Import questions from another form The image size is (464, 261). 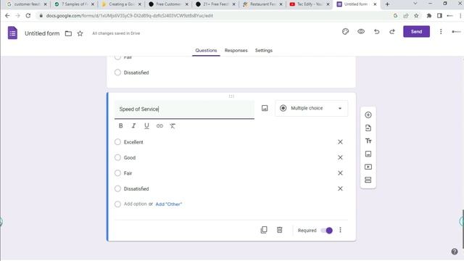(x=368, y=128)
